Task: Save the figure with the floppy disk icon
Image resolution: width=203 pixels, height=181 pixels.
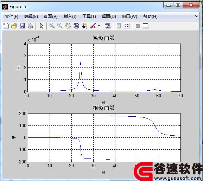Action: click(x=22, y=26)
